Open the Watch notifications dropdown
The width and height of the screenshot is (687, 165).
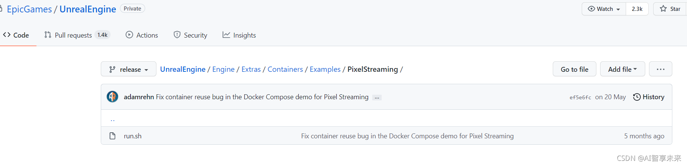[x=604, y=9]
